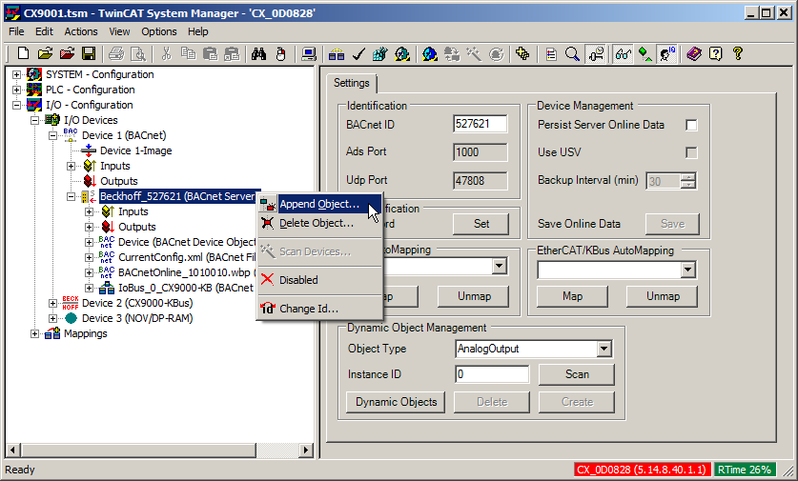Expand the SYSTEM - Configuration node
This screenshot has height=481, width=798.
17,74
